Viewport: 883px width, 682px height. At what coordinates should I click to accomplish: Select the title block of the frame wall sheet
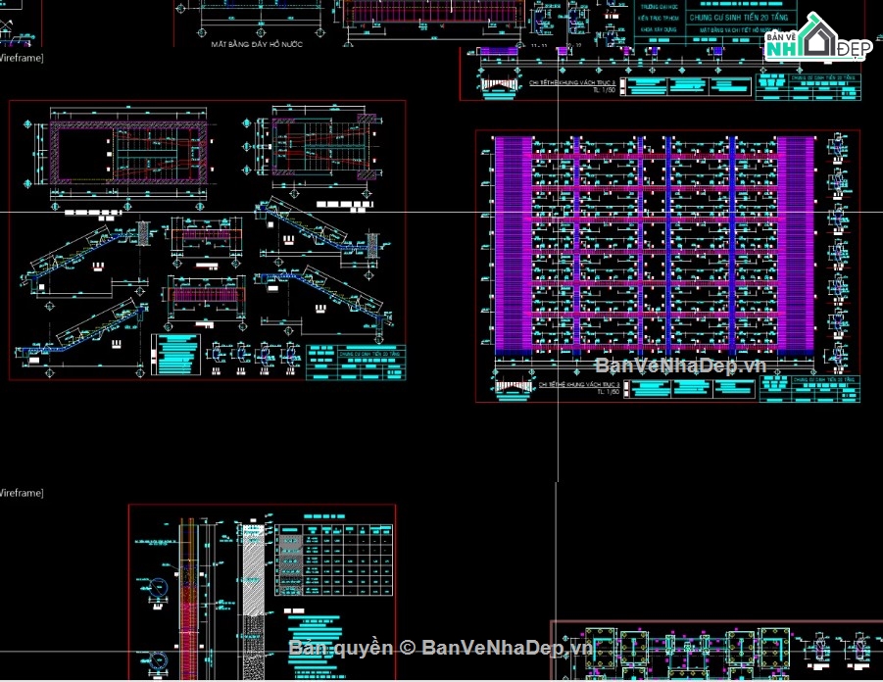[x=809, y=389]
